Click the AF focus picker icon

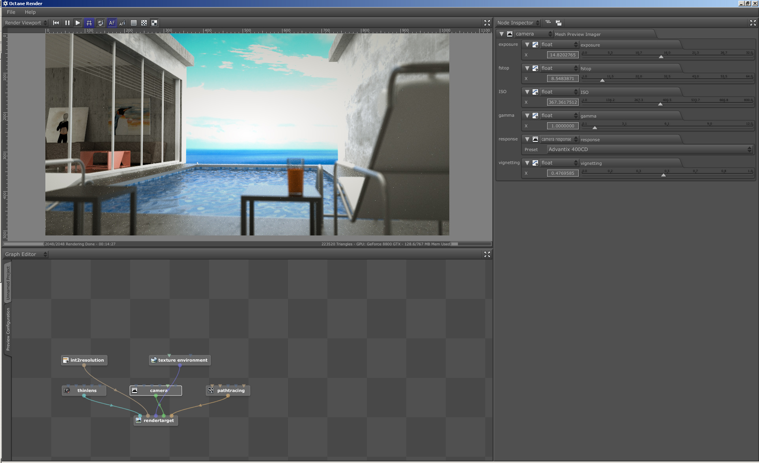[122, 23]
